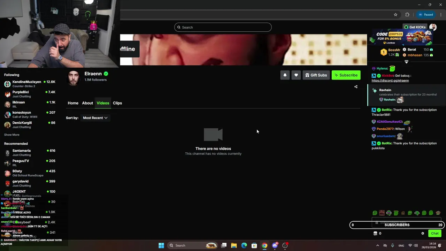The height and width of the screenshot is (251, 446).
Task: Bookmark this page with the star icon
Action: [395, 15]
